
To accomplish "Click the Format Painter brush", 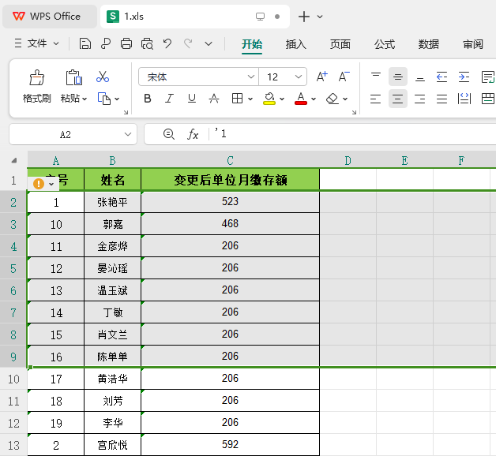I will click(x=37, y=78).
